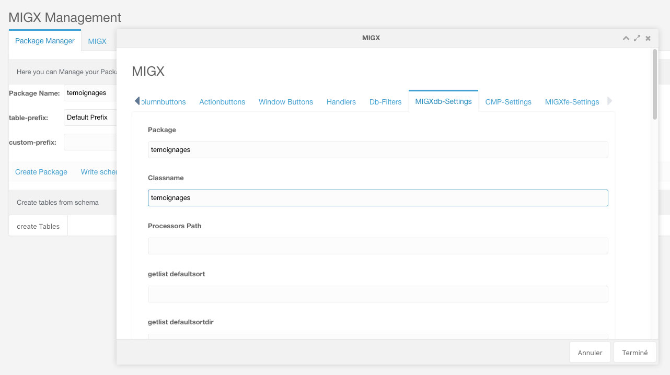670x375 pixels.
Task: Collapse the MIGX window using chevron icon
Action: pyautogui.click(x=626, y=38)
